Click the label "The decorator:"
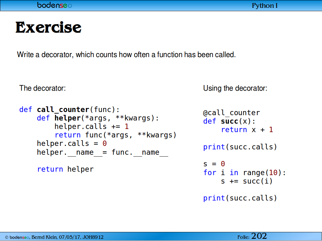322x241 pixels. point(42,88)
